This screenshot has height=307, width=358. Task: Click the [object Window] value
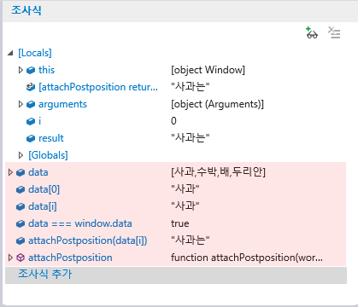click(x=208, y=70)
